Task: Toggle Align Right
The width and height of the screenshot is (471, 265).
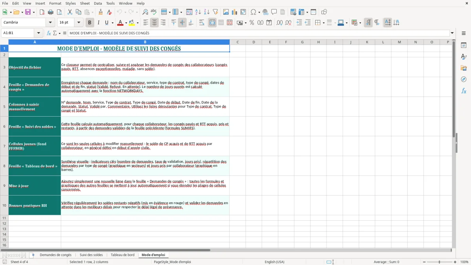Action: 163,23
